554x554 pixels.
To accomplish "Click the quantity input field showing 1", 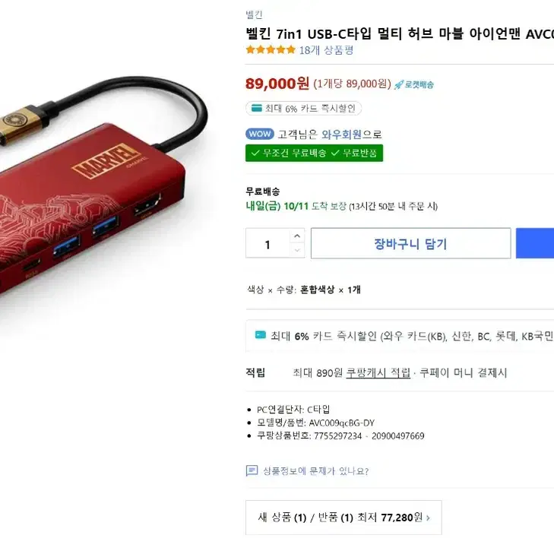I will [268, 243].
